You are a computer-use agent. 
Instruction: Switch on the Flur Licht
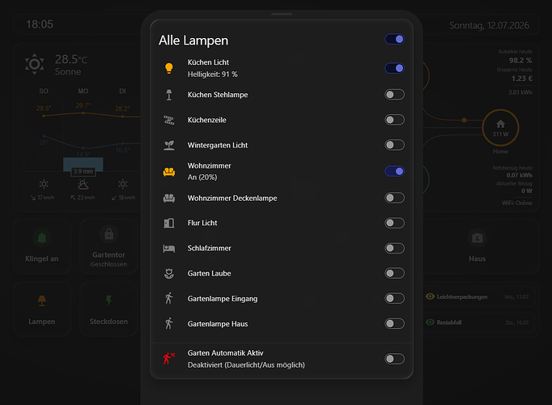pos(394,223)
